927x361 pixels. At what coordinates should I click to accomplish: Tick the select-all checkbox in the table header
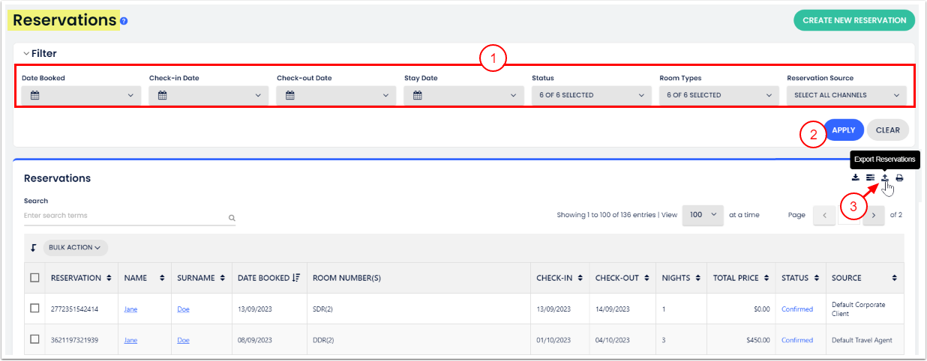pyautogui.click(x=34, y=278)
